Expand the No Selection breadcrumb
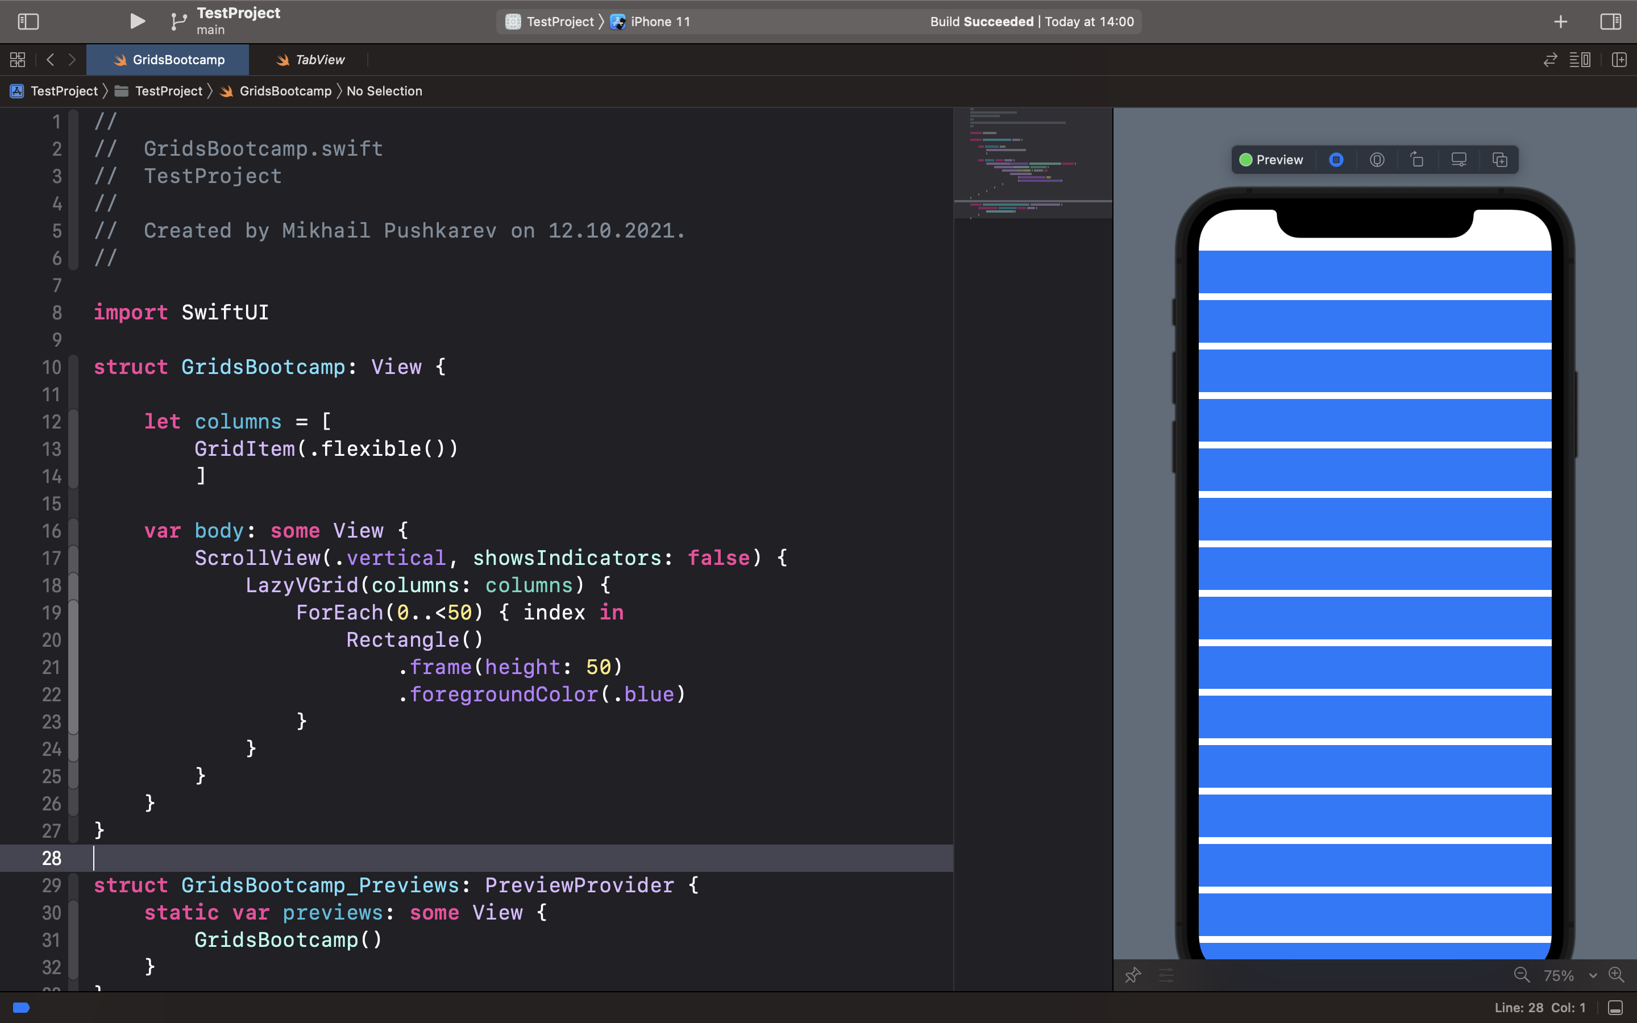This screenshot has width=1637, height=1023. [384, 91]
